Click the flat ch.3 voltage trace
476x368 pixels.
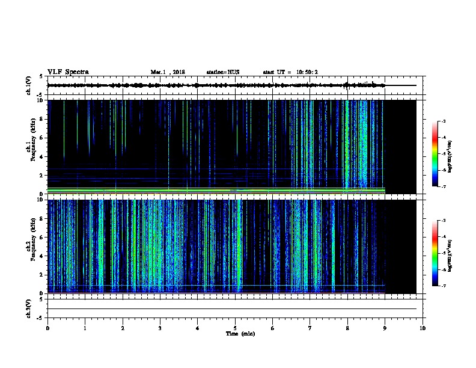pyautogui.click(x=231, y=309)
